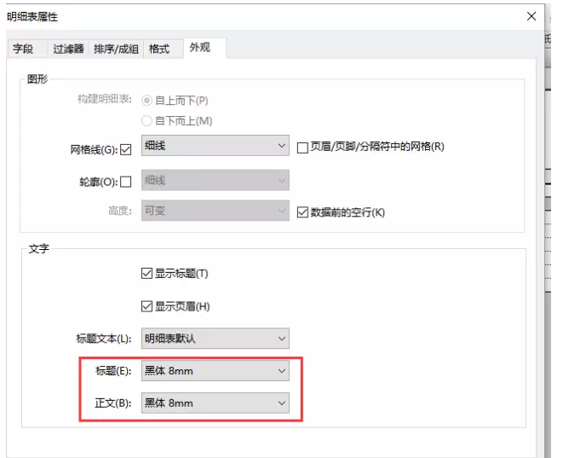Select the 排序/成组 tab
The height and width of the screenshot is (458, 563).
(115, 49)
